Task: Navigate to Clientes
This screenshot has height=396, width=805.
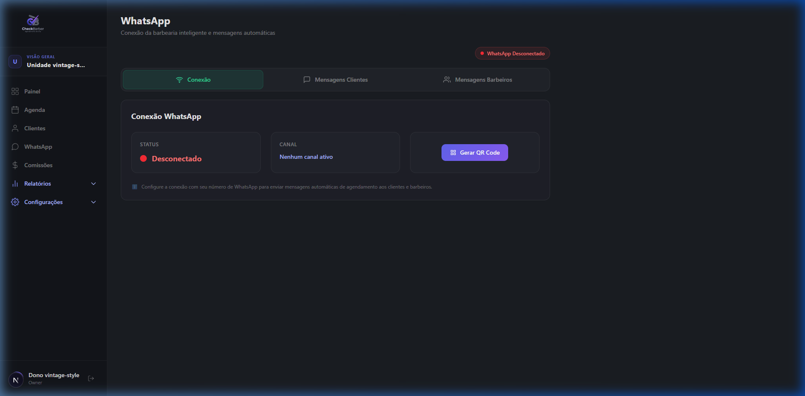Action: pos(35,128)
